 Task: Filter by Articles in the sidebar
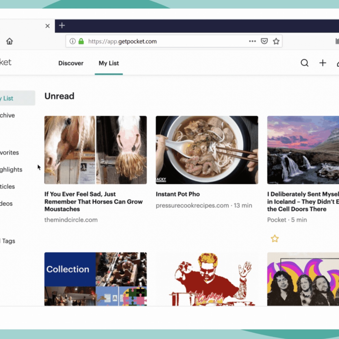(7, 186)
